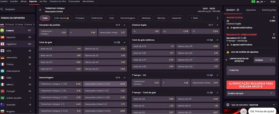The height and width of the screenshot is (114, 279).
Task: Click the back arrow beside Tottenham Hotspur
Action: (41, 10)
